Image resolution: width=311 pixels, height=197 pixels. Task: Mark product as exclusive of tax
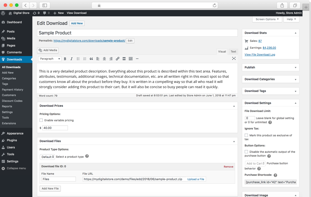click(x=246, y=136)
